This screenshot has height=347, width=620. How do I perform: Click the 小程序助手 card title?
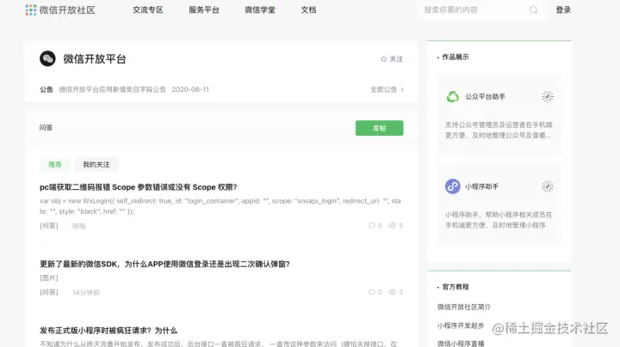pyautogui.click(x=481, y=186)
